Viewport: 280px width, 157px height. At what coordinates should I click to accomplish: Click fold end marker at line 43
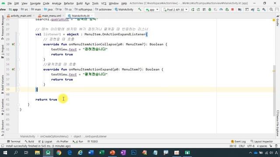18,109
